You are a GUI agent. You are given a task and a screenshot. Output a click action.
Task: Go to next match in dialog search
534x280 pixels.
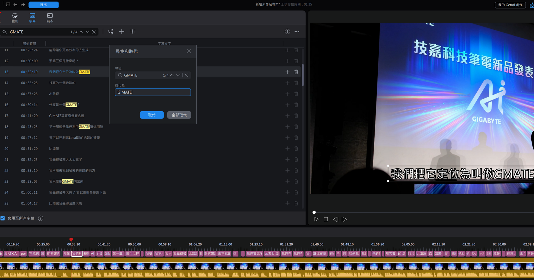(x=178, y=75)
